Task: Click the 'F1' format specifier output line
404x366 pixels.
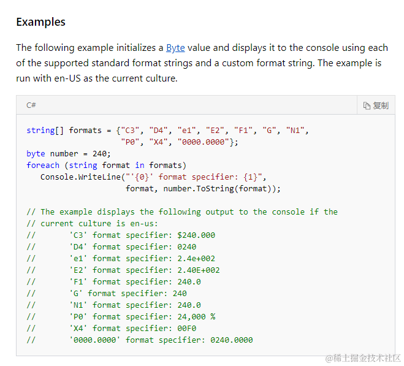Action: tap(113, 282)
